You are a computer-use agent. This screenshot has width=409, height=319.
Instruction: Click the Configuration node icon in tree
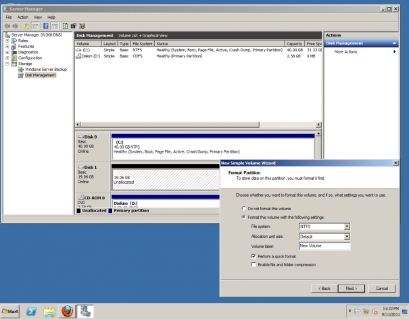point(14,58)
